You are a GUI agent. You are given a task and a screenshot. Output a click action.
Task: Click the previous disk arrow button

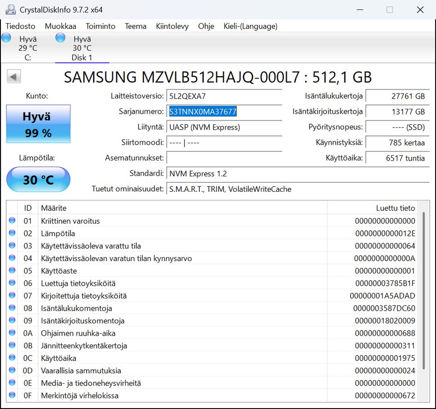coord(14,77)
